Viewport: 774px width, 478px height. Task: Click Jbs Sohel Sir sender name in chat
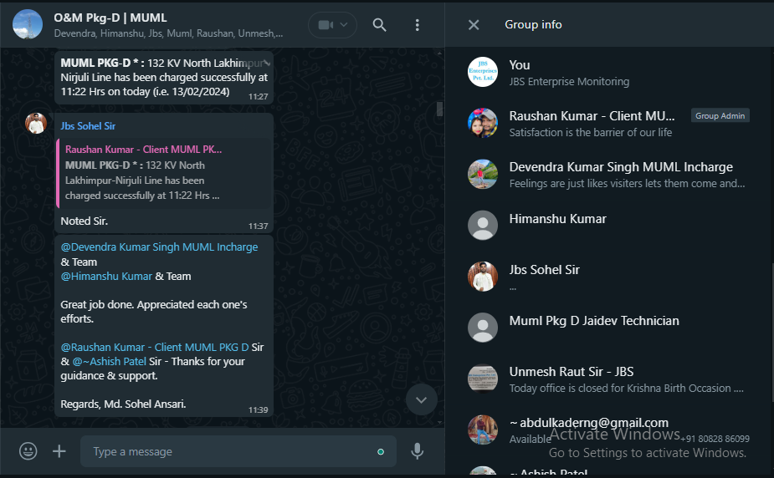(88, 126)
